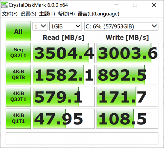The width and height of the screenshot is (164, 148).
Task: Select the 4KiB Q32T1 write result 171.7
Action: [x=127, y=97]
